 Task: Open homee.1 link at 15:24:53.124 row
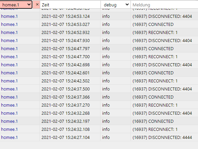[9, 16]
